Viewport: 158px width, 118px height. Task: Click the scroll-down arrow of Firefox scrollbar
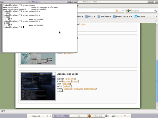click(x=157, y=108)
